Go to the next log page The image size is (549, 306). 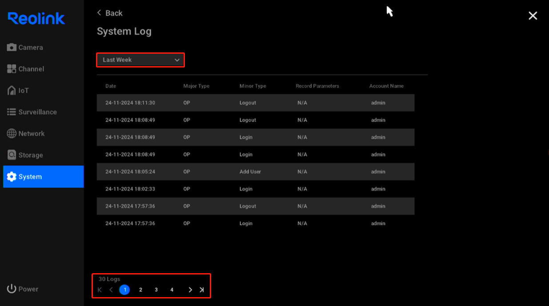(190, 290)
